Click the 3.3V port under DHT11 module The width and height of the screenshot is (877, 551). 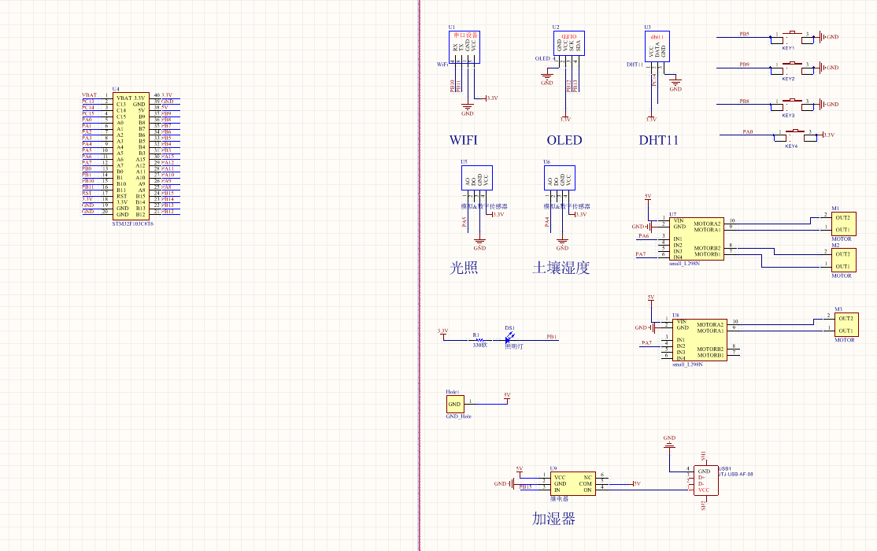tap(651, 118)
